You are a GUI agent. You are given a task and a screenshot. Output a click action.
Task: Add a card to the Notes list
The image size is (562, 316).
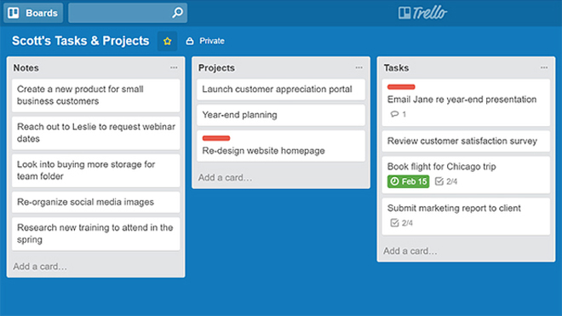tap(40, 267)
